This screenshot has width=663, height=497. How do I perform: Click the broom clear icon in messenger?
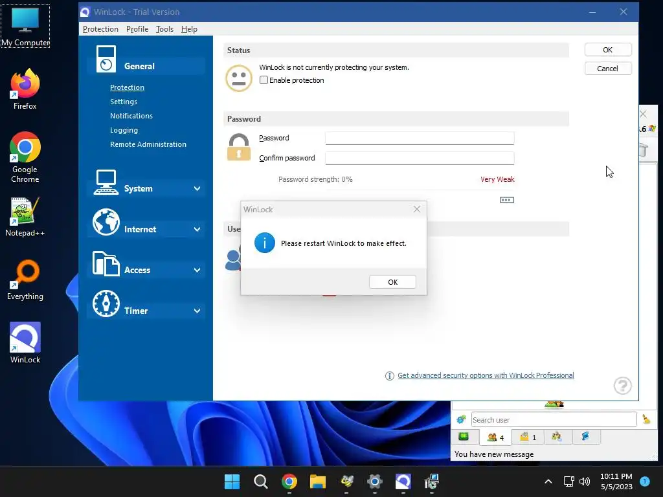pos(646,419)
